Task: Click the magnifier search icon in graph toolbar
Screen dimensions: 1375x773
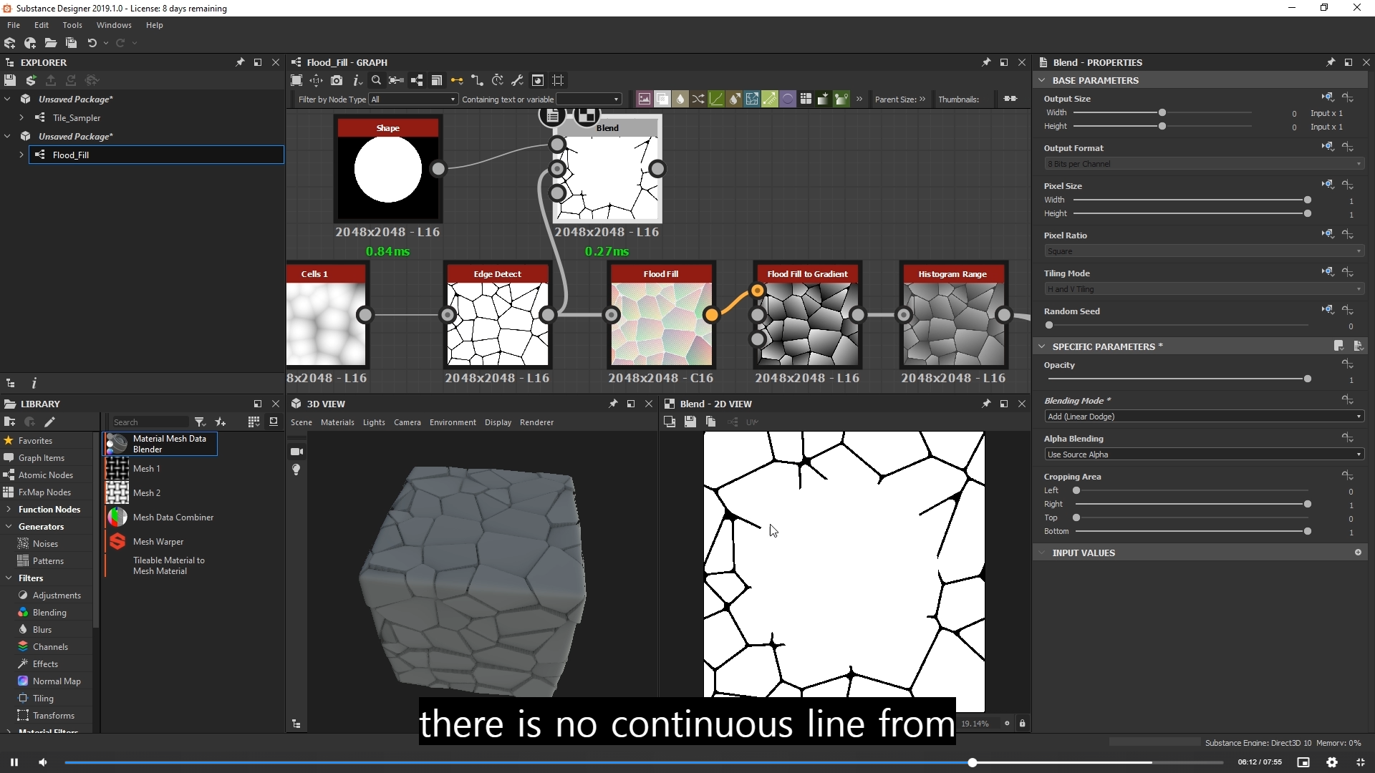Action: tap(376, 80)
